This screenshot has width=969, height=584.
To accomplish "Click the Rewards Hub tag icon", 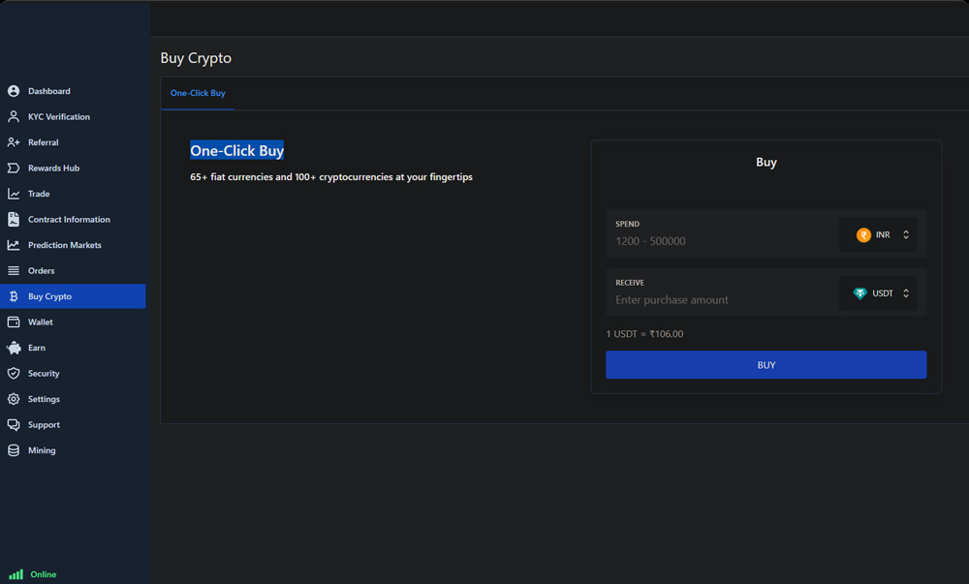I will point(14,168).
